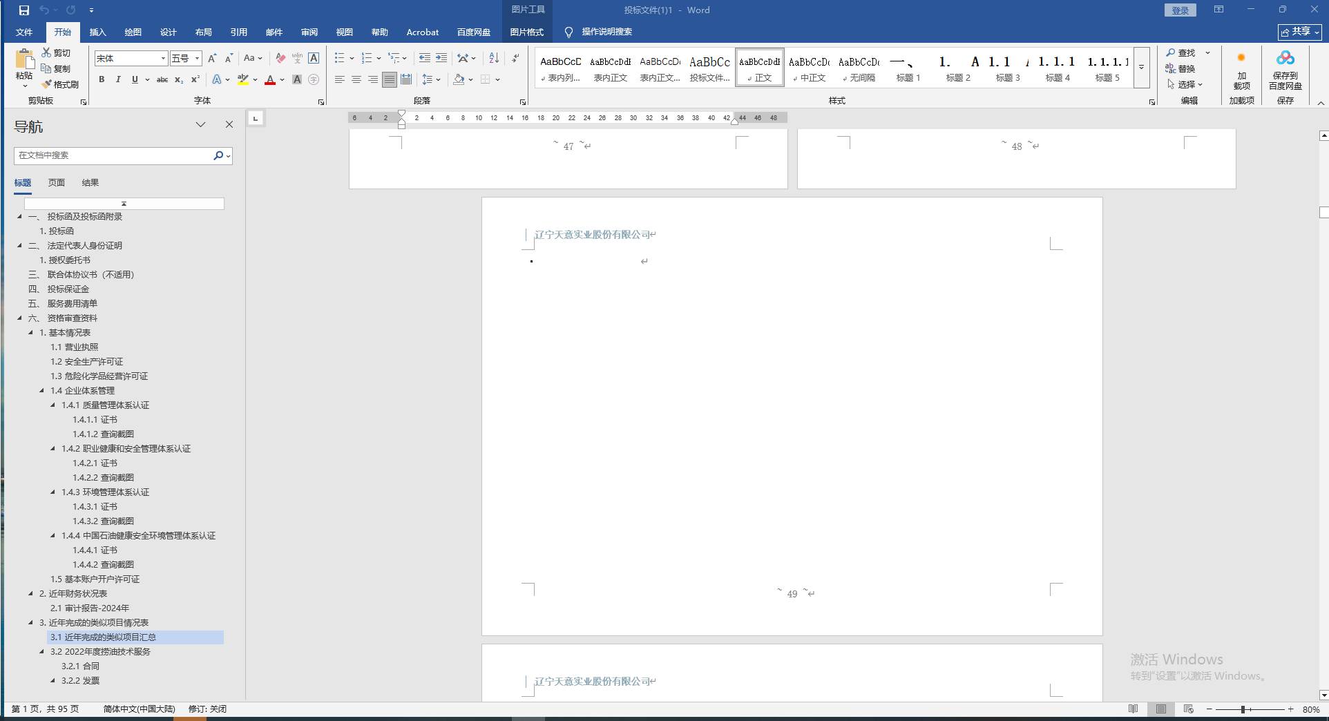This screenshot has height=721, width=1329.
Task: Decrease the paragraph indent
Action: [x=425, y=58]
